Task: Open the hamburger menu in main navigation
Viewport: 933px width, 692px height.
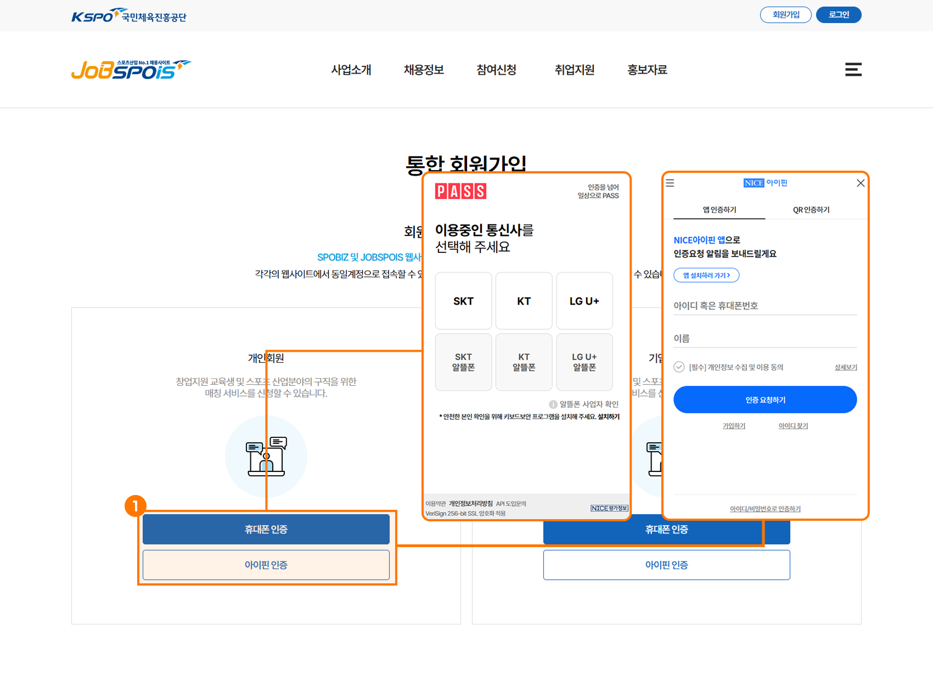Action: pos(853,70)
